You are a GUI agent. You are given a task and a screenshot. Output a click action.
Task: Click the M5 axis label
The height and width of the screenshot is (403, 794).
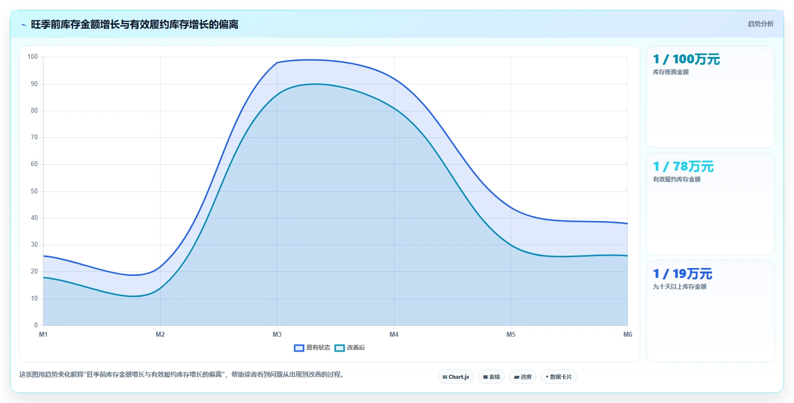tap(511, 335)
